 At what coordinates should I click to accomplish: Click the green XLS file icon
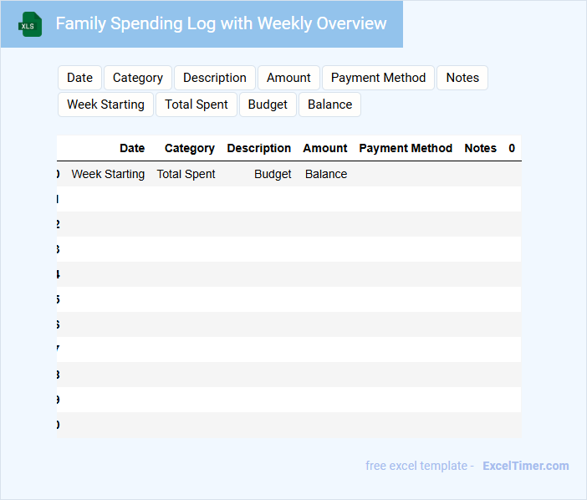coord(30,24)
